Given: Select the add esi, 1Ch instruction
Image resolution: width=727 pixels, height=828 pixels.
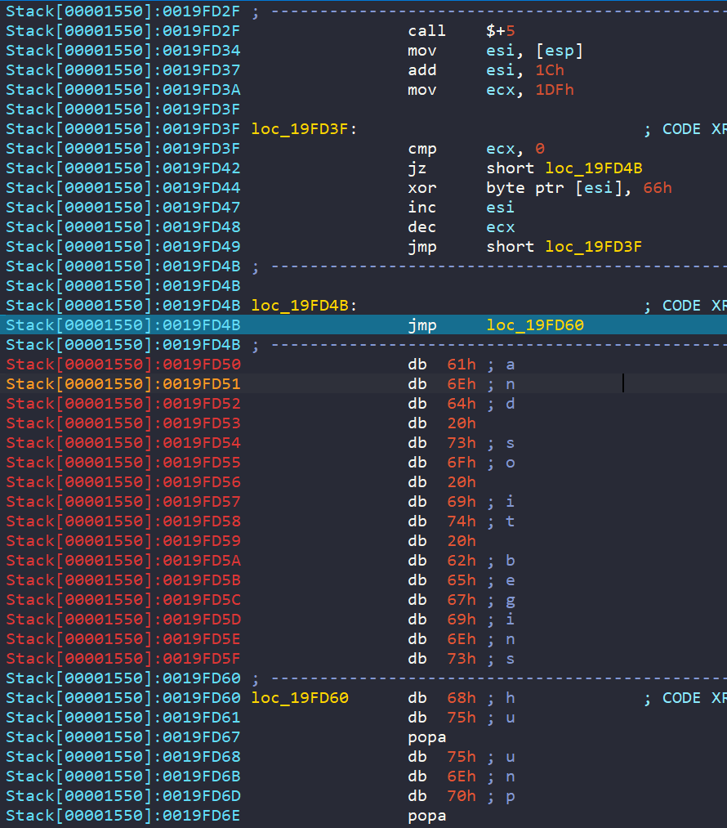Looking at the screenshot, I should pos(486,69).
